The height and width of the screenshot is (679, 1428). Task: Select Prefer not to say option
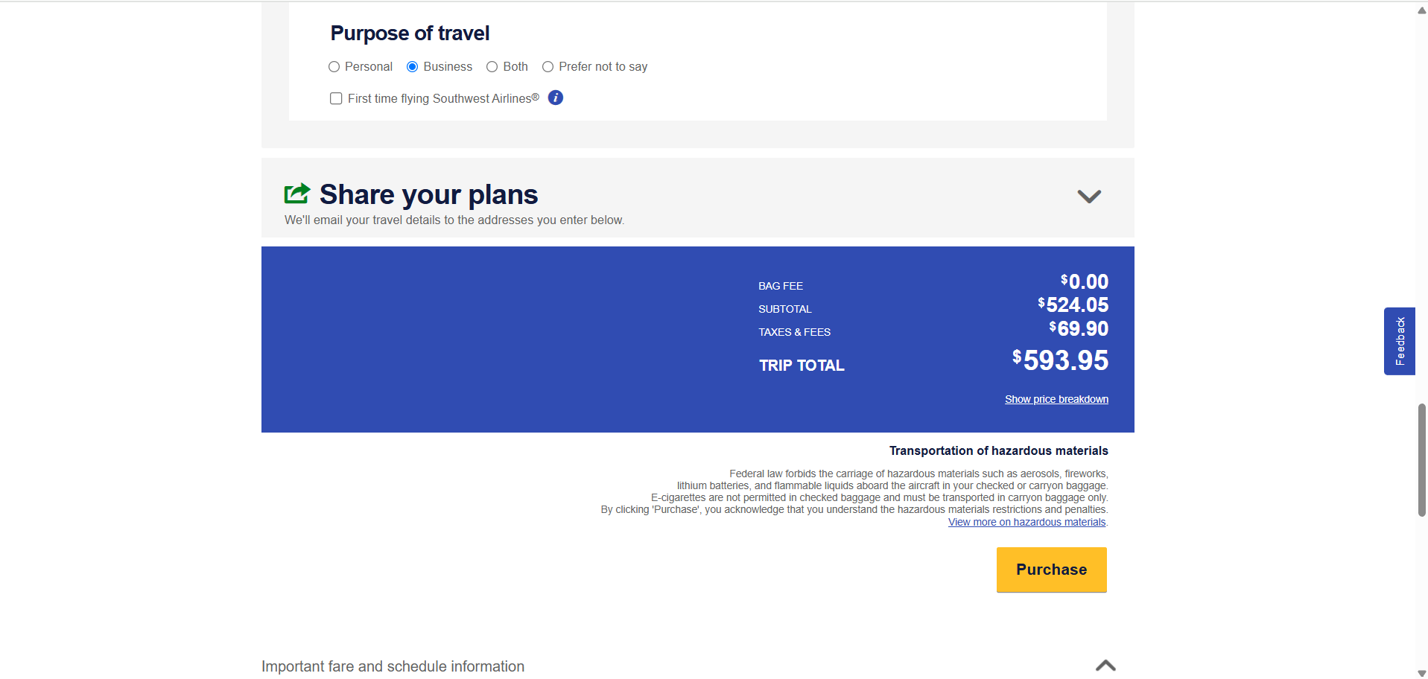[548, 67]
